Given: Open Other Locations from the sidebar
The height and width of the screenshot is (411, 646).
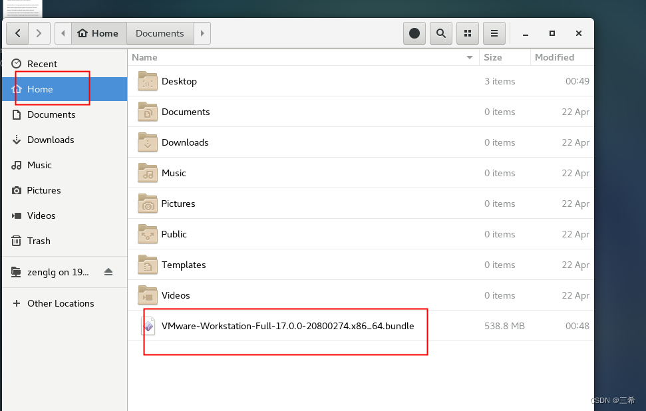Looking at the screenshot, I should [x=60, y=303].
